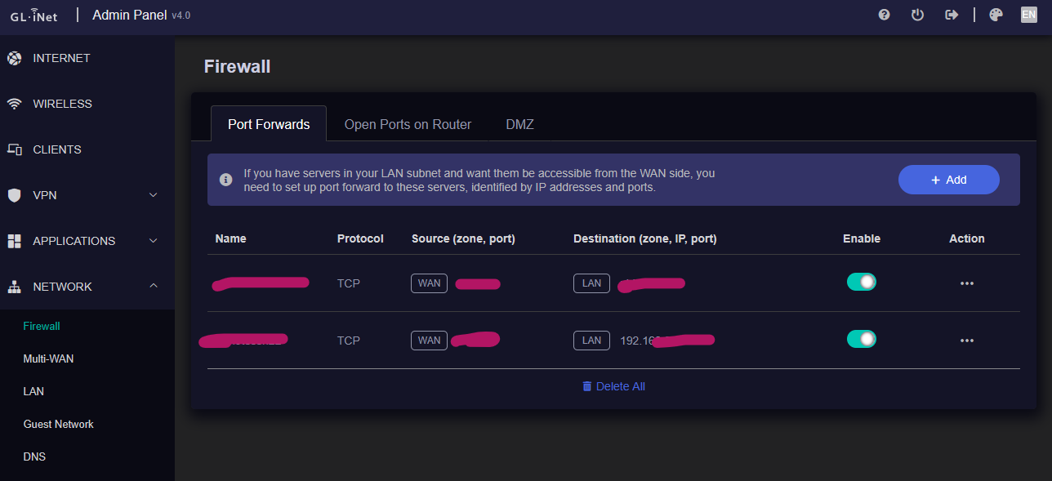
Task: Click the logout icon in header
Action: [x=951, y=15]
